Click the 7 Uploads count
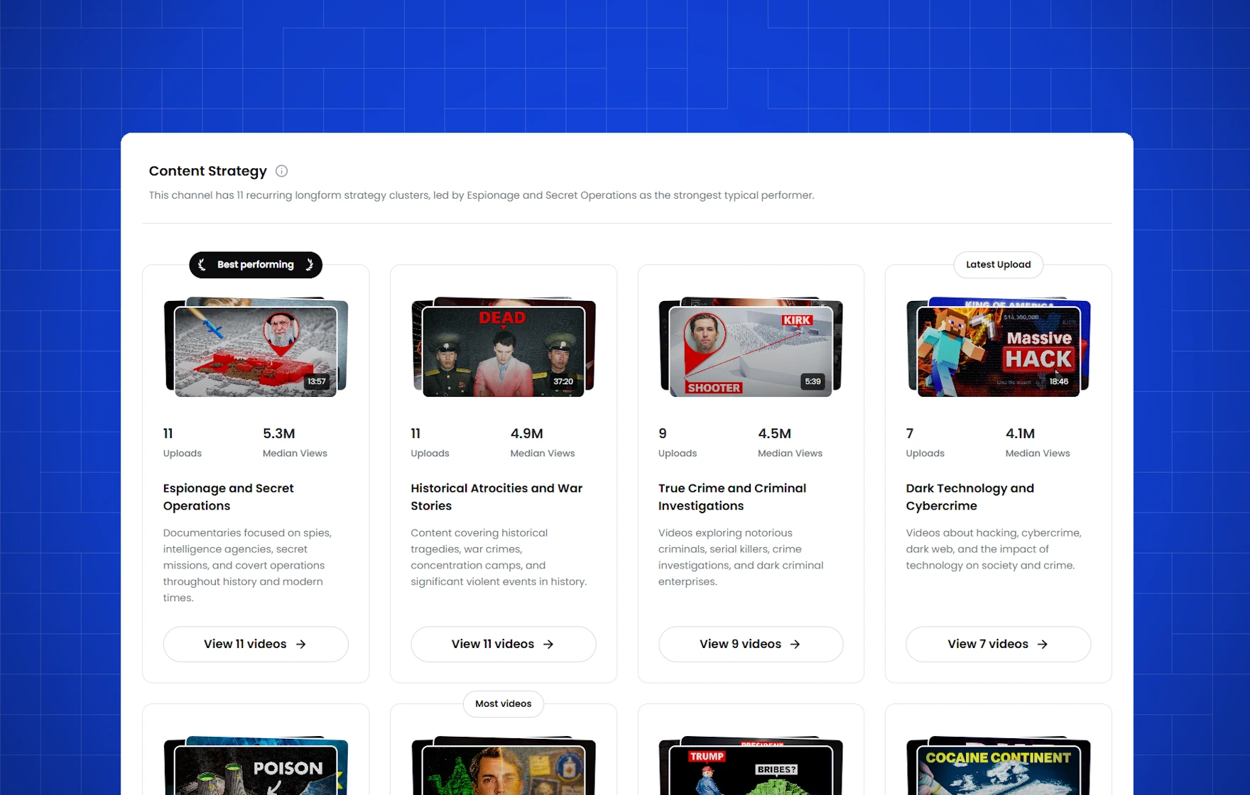 click(x=910, y=433)
